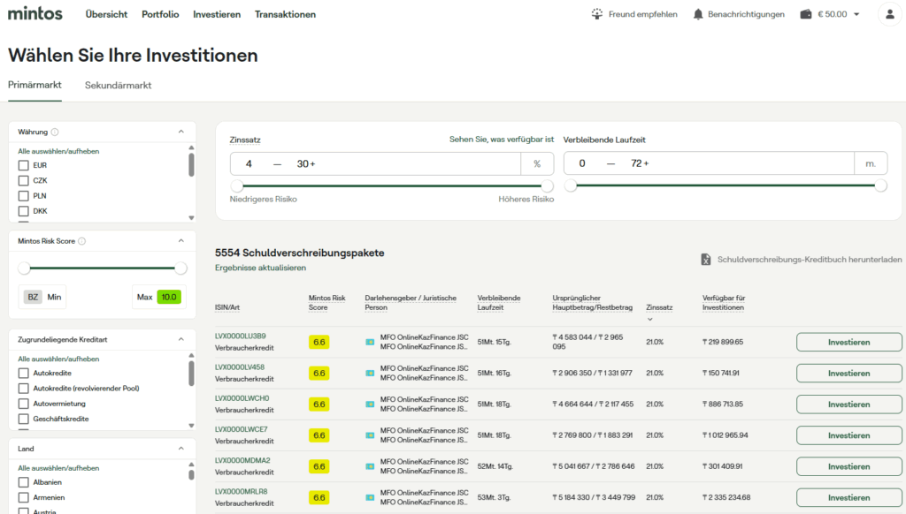Viewport: 906px width, 514px height.
Task: Click the Zinssatz slider right handle
Action: click(548, 185)
